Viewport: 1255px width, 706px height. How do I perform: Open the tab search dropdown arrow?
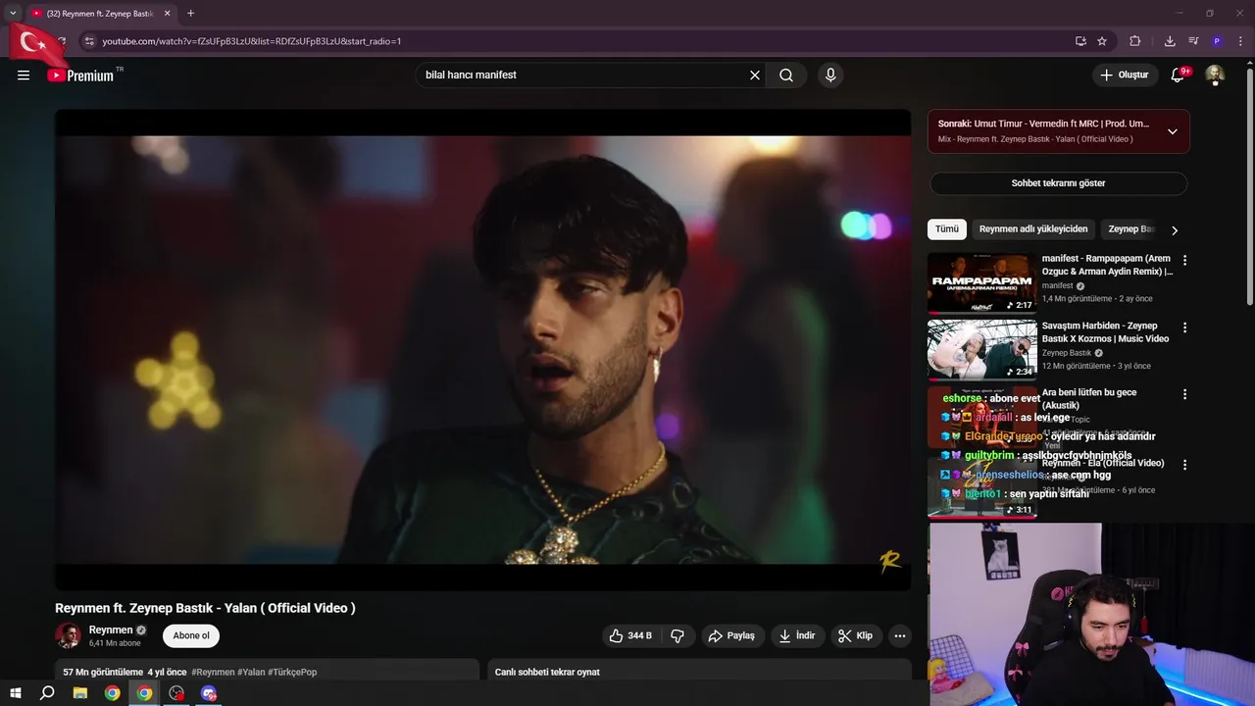click(13, 13)
